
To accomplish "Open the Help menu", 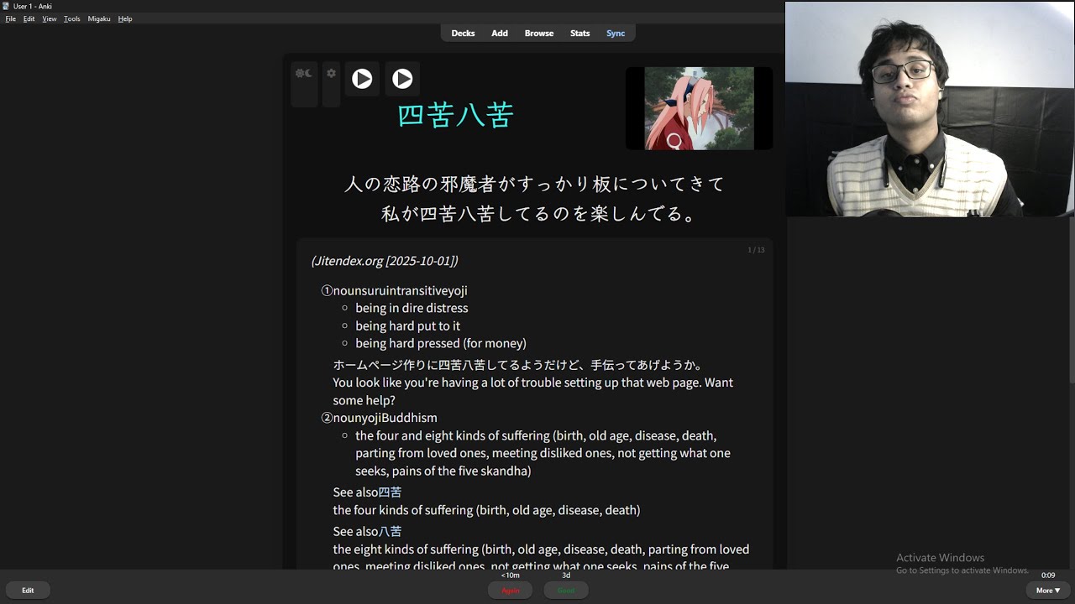I will pyautogui.click(x=125, y=18).
